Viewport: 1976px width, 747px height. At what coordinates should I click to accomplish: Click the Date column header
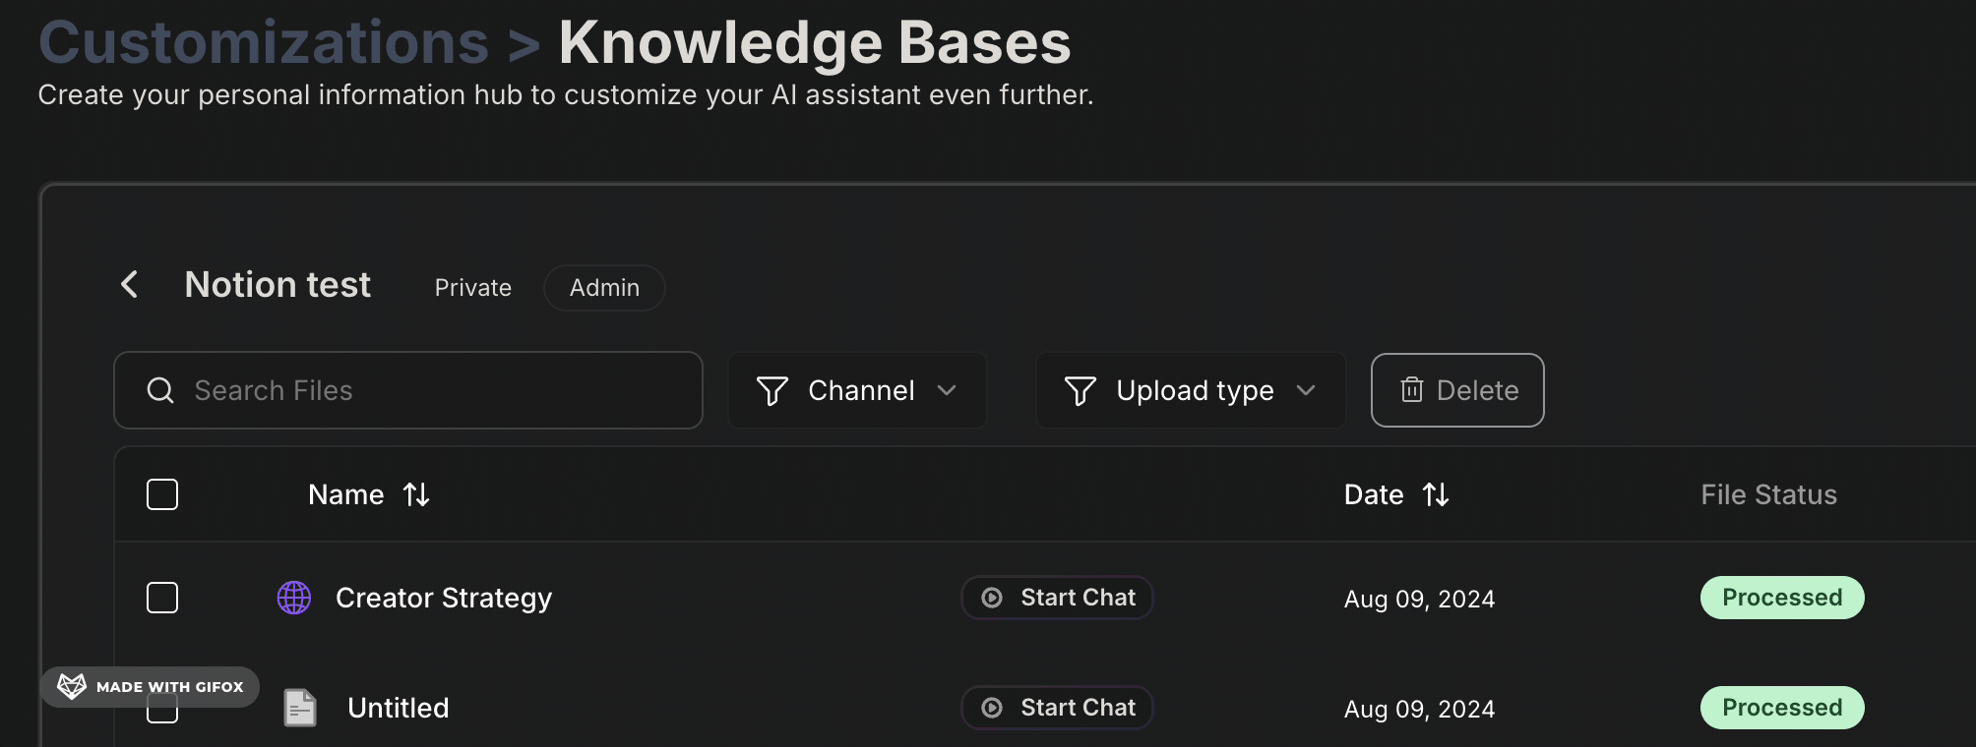[1374, 494]
